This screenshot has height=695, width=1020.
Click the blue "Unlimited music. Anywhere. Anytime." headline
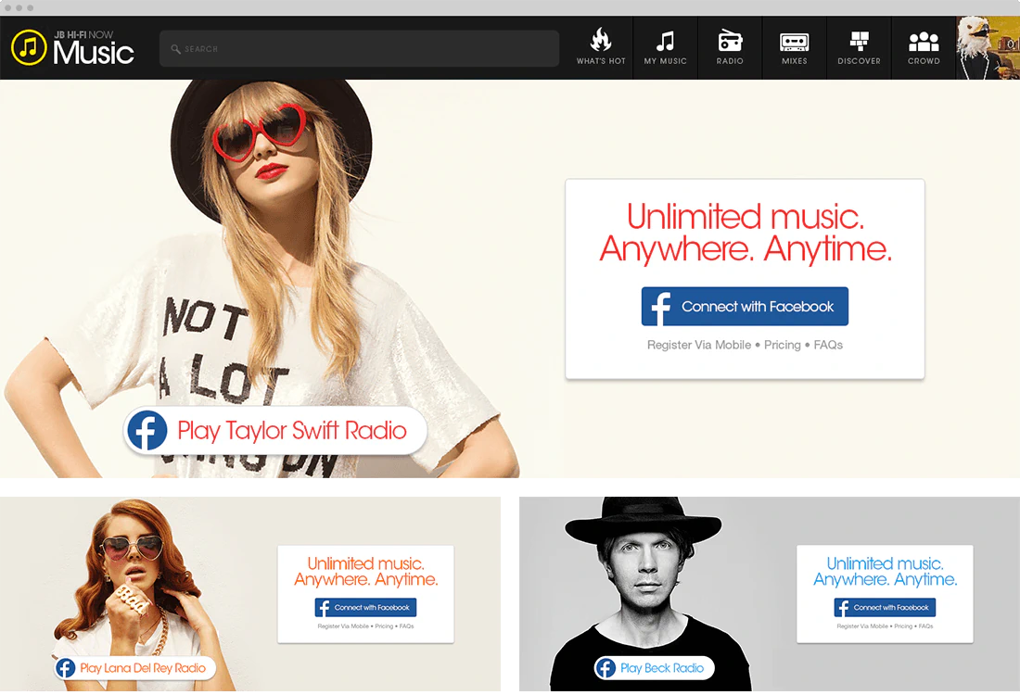coord(885,572)
